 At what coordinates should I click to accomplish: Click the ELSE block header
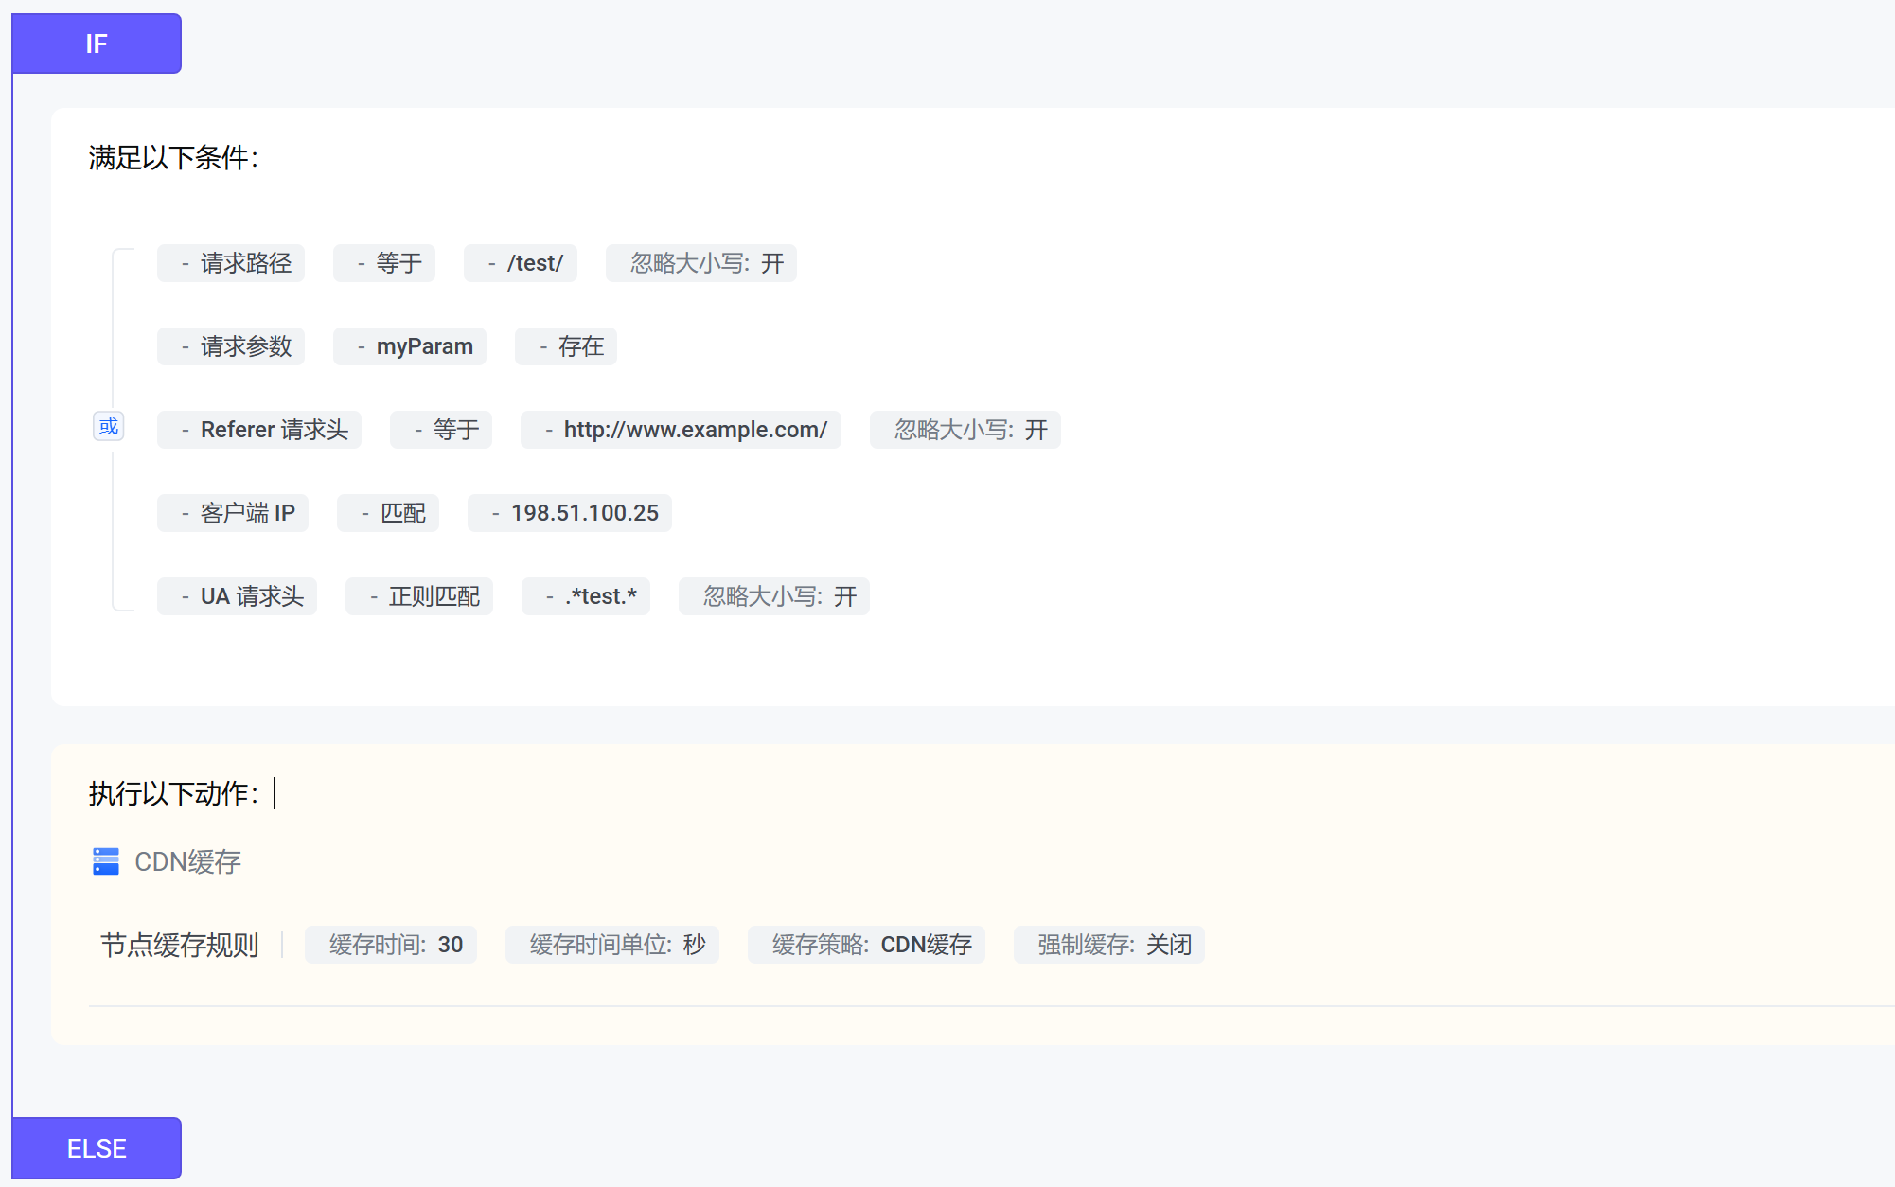tap(97, 1148)
